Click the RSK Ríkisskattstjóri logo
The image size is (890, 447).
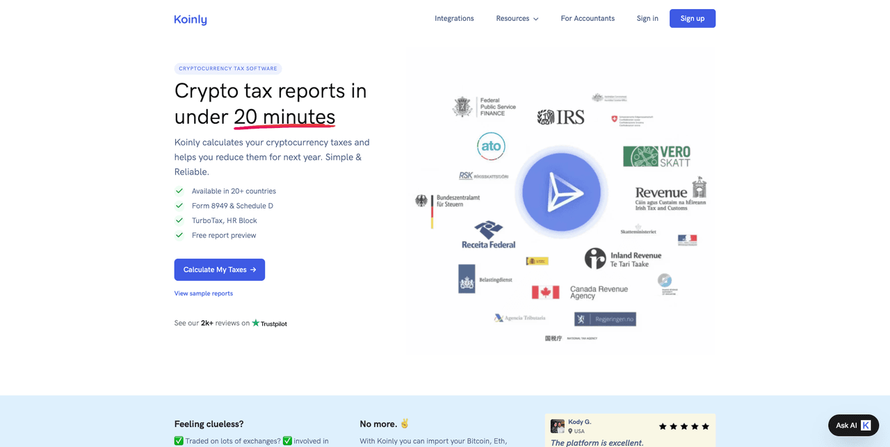click(483, 176)
